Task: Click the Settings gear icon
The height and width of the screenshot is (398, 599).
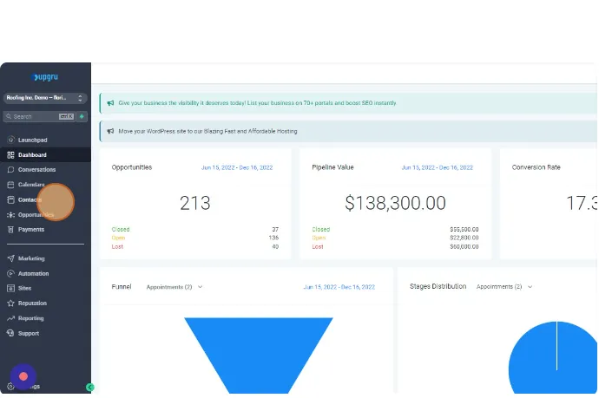Action: 10,387
